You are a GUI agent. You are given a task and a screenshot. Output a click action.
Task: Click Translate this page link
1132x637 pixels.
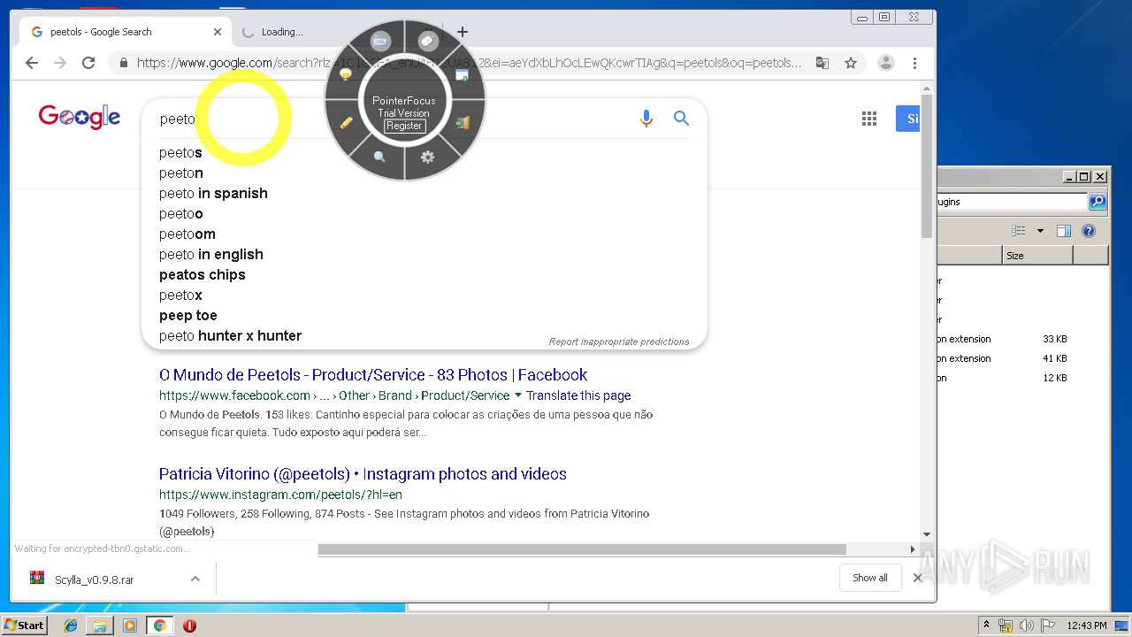click(578, 395)
